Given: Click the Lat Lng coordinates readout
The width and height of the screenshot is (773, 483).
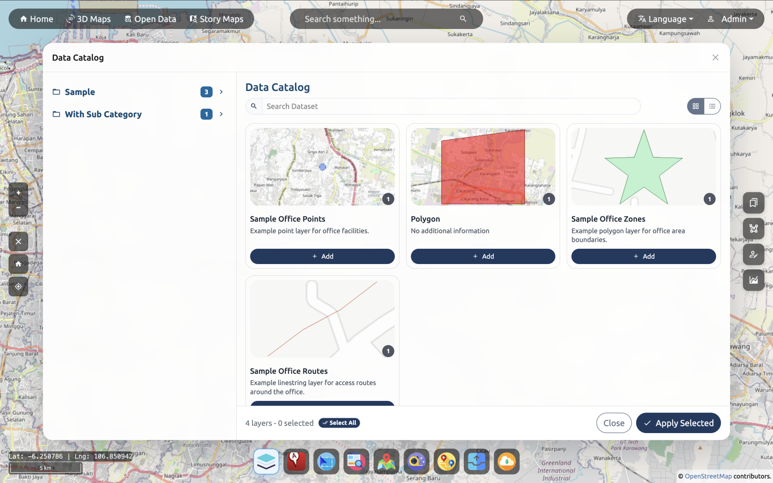Looking at the screenshot, I should [x=70, y=456].
